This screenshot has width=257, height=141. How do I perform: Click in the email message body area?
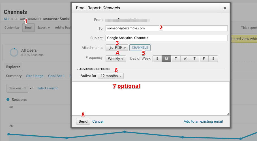coord(151,98)
